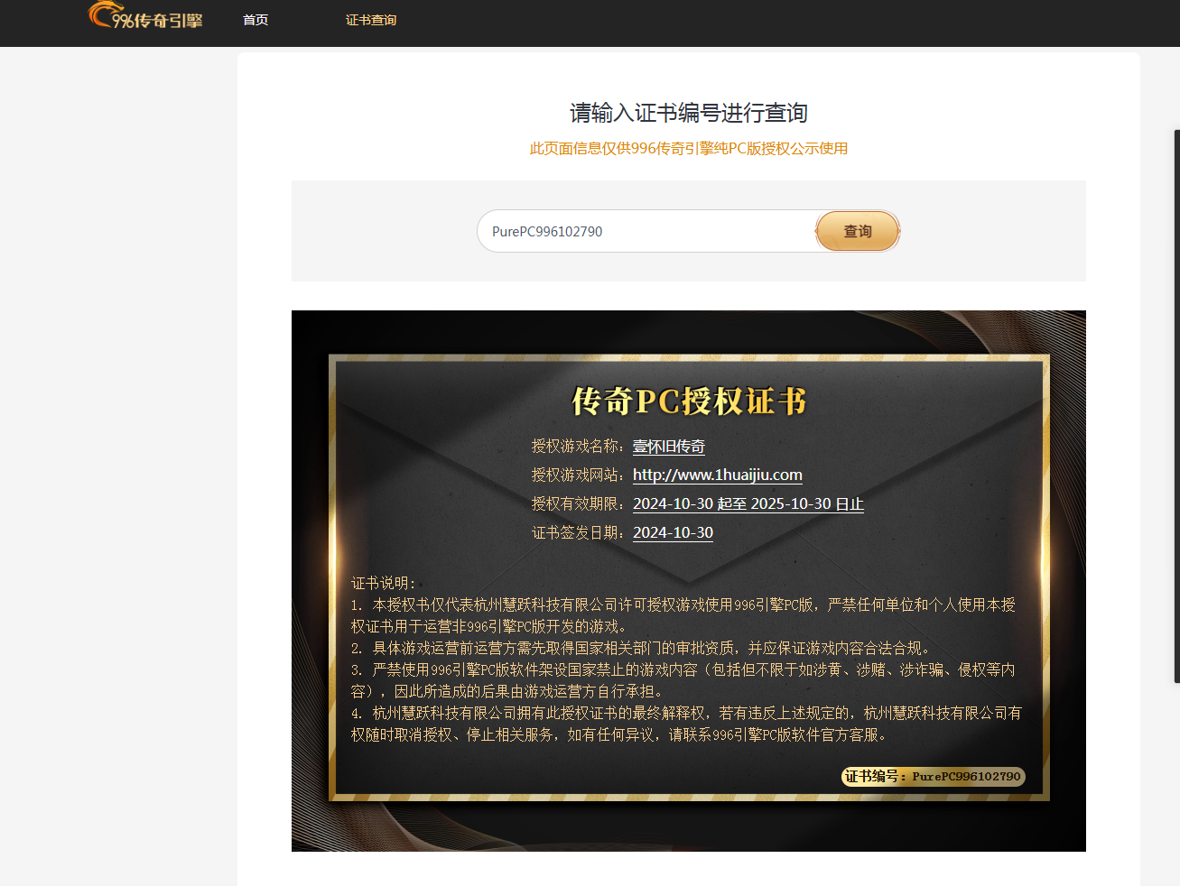Click the game name 壹怀旧传奇
The image size is (1180, 886).
click(668, 446)
